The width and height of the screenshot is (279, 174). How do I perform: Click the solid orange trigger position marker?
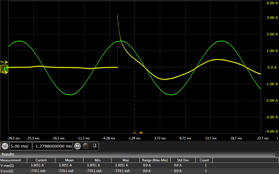click(141, 133)
